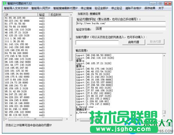Select the row 61.143.124.155:80
Viewport: 174px width, 135px height.
16,44
